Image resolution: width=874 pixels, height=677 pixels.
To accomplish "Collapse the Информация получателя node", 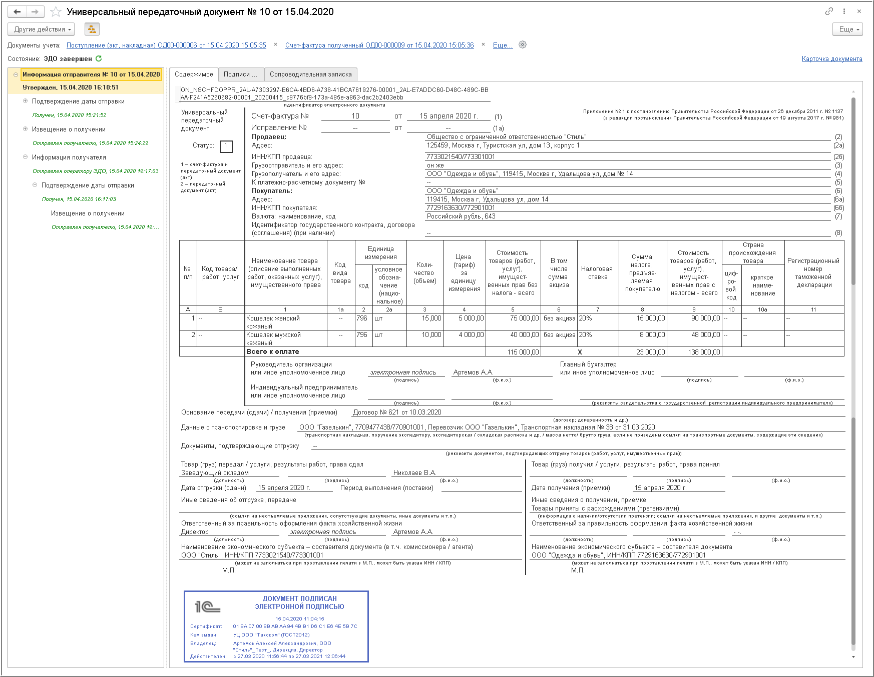I will pos(26,157).
